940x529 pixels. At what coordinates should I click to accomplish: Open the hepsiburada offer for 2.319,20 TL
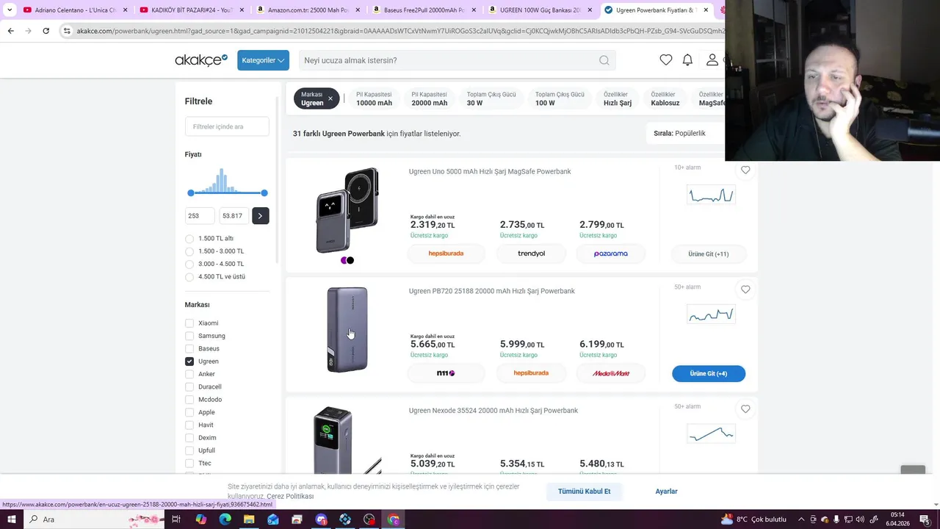coord(446,253)
